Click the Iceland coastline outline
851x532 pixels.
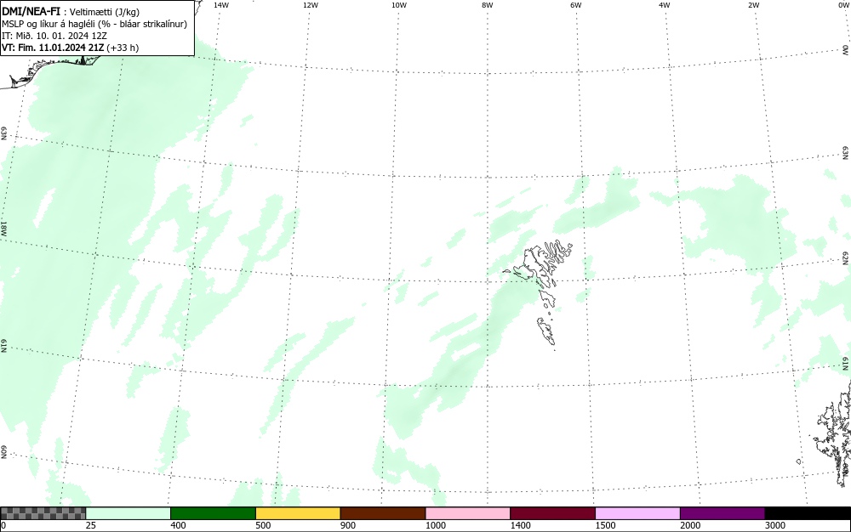pyautogui.click(x=49, y=71)
